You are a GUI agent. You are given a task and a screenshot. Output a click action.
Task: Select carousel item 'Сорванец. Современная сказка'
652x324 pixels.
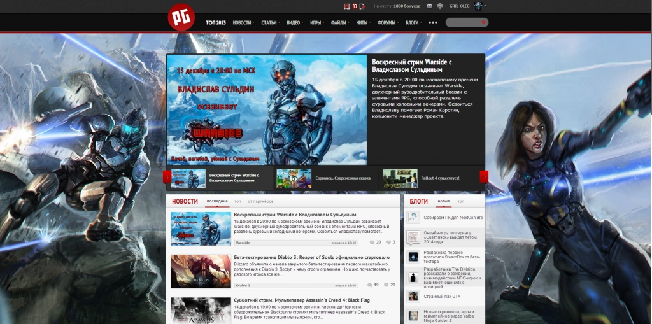point(325,178)
